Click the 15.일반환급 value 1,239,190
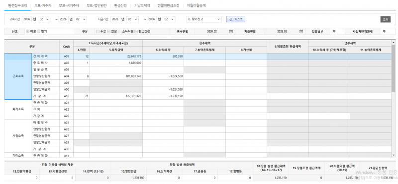 click(129, 178)
